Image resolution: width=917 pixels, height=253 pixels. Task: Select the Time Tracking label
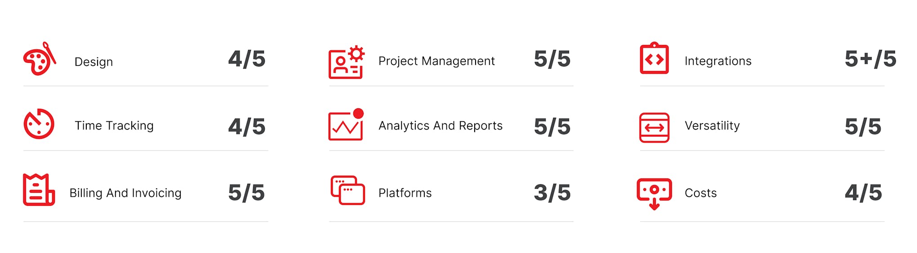[x=114, y=125]
